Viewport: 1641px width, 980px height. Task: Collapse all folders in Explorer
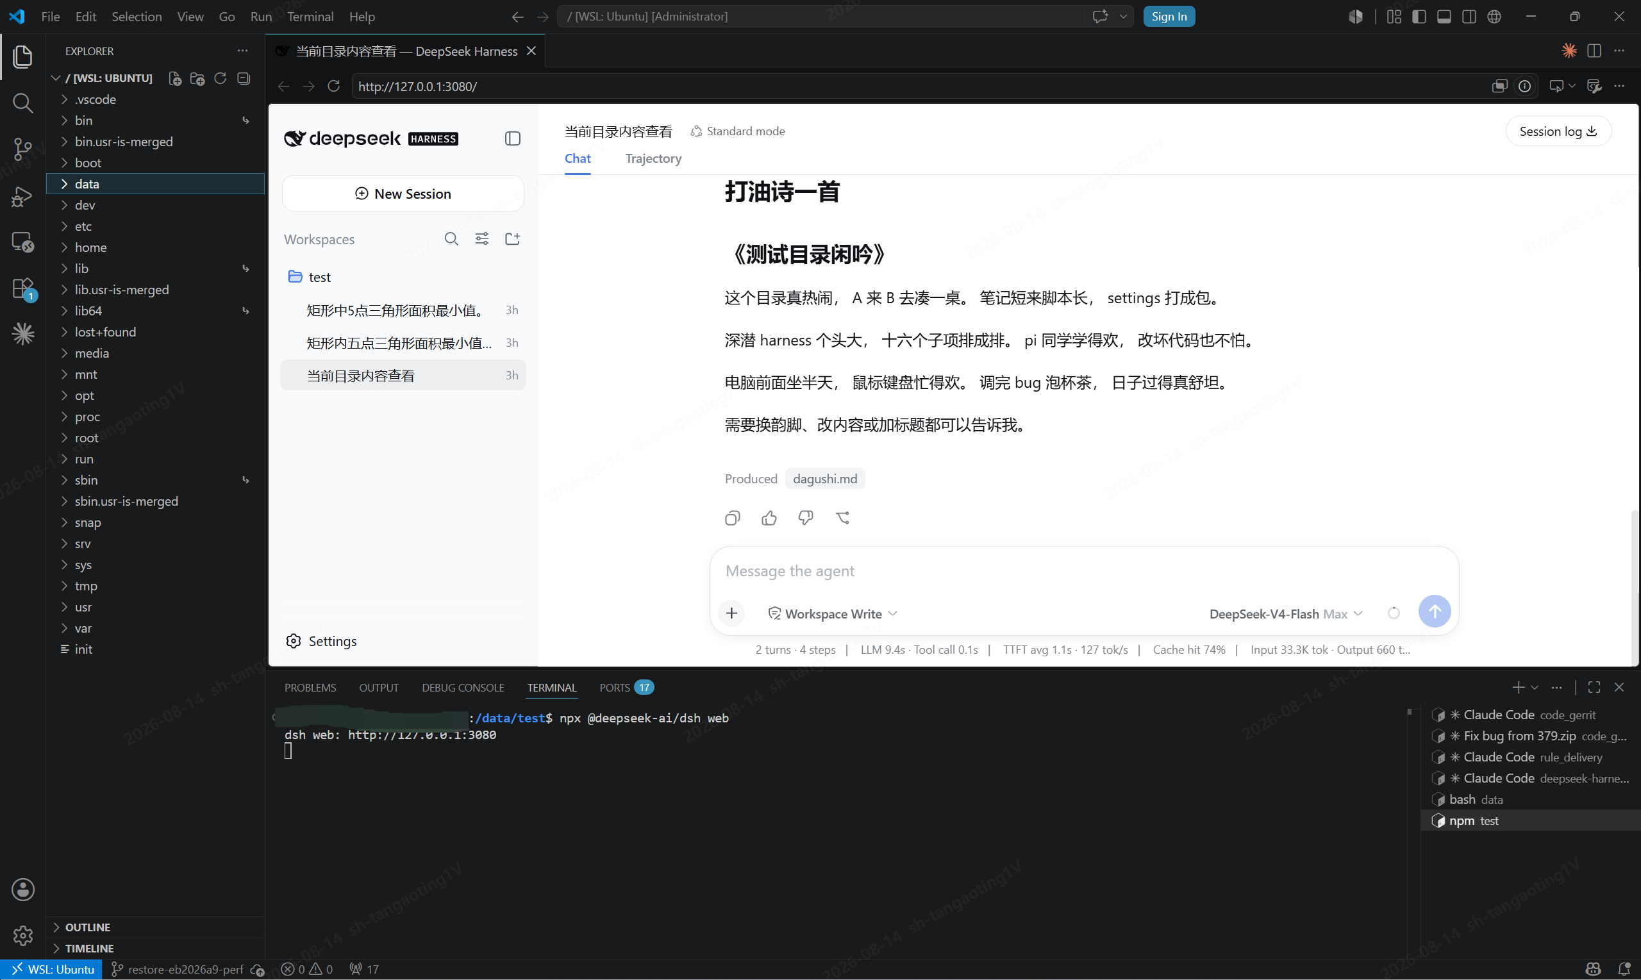244,79
